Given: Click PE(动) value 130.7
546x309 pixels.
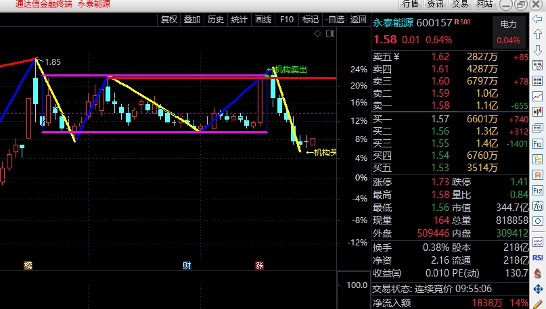Looking at the screenshot, I should point(517,273).
